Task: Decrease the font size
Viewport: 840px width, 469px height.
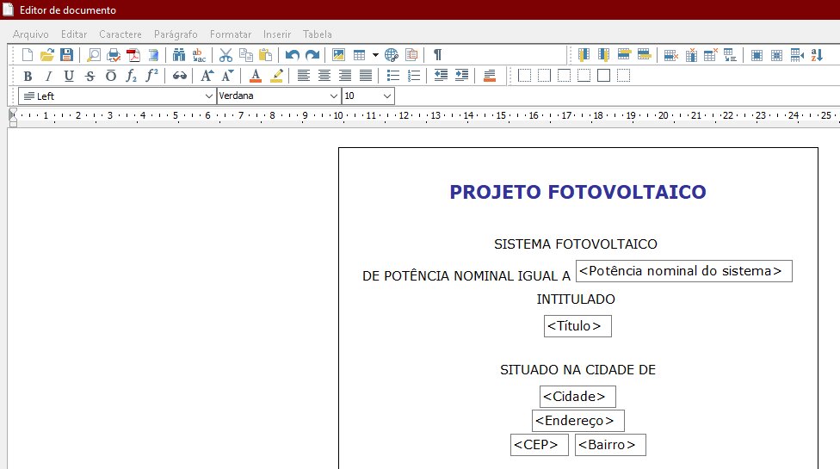Action: click(x=228, y=76)
